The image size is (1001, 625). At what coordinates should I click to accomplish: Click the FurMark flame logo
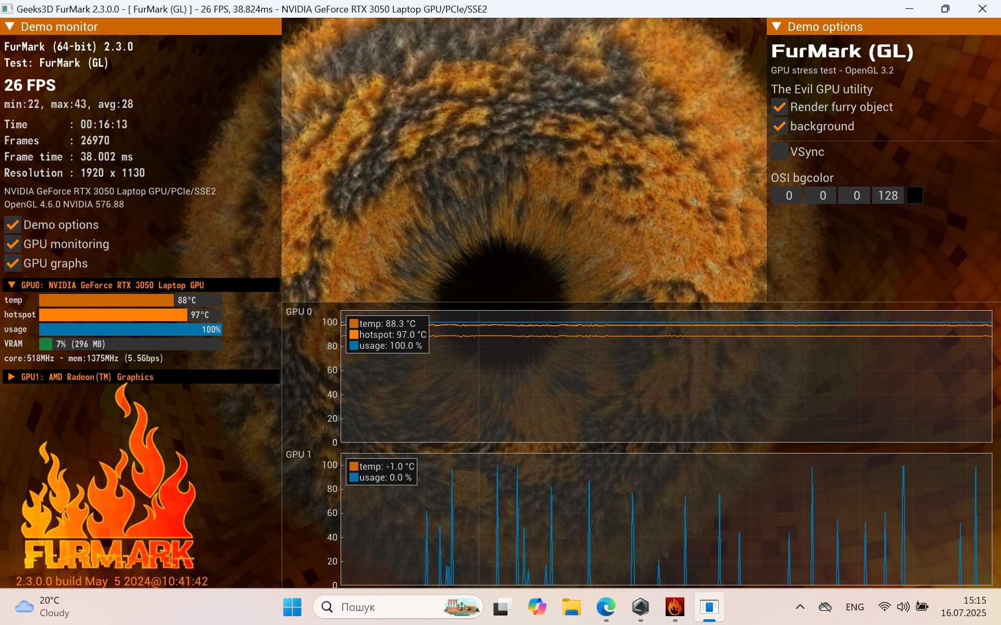[108, 477]
